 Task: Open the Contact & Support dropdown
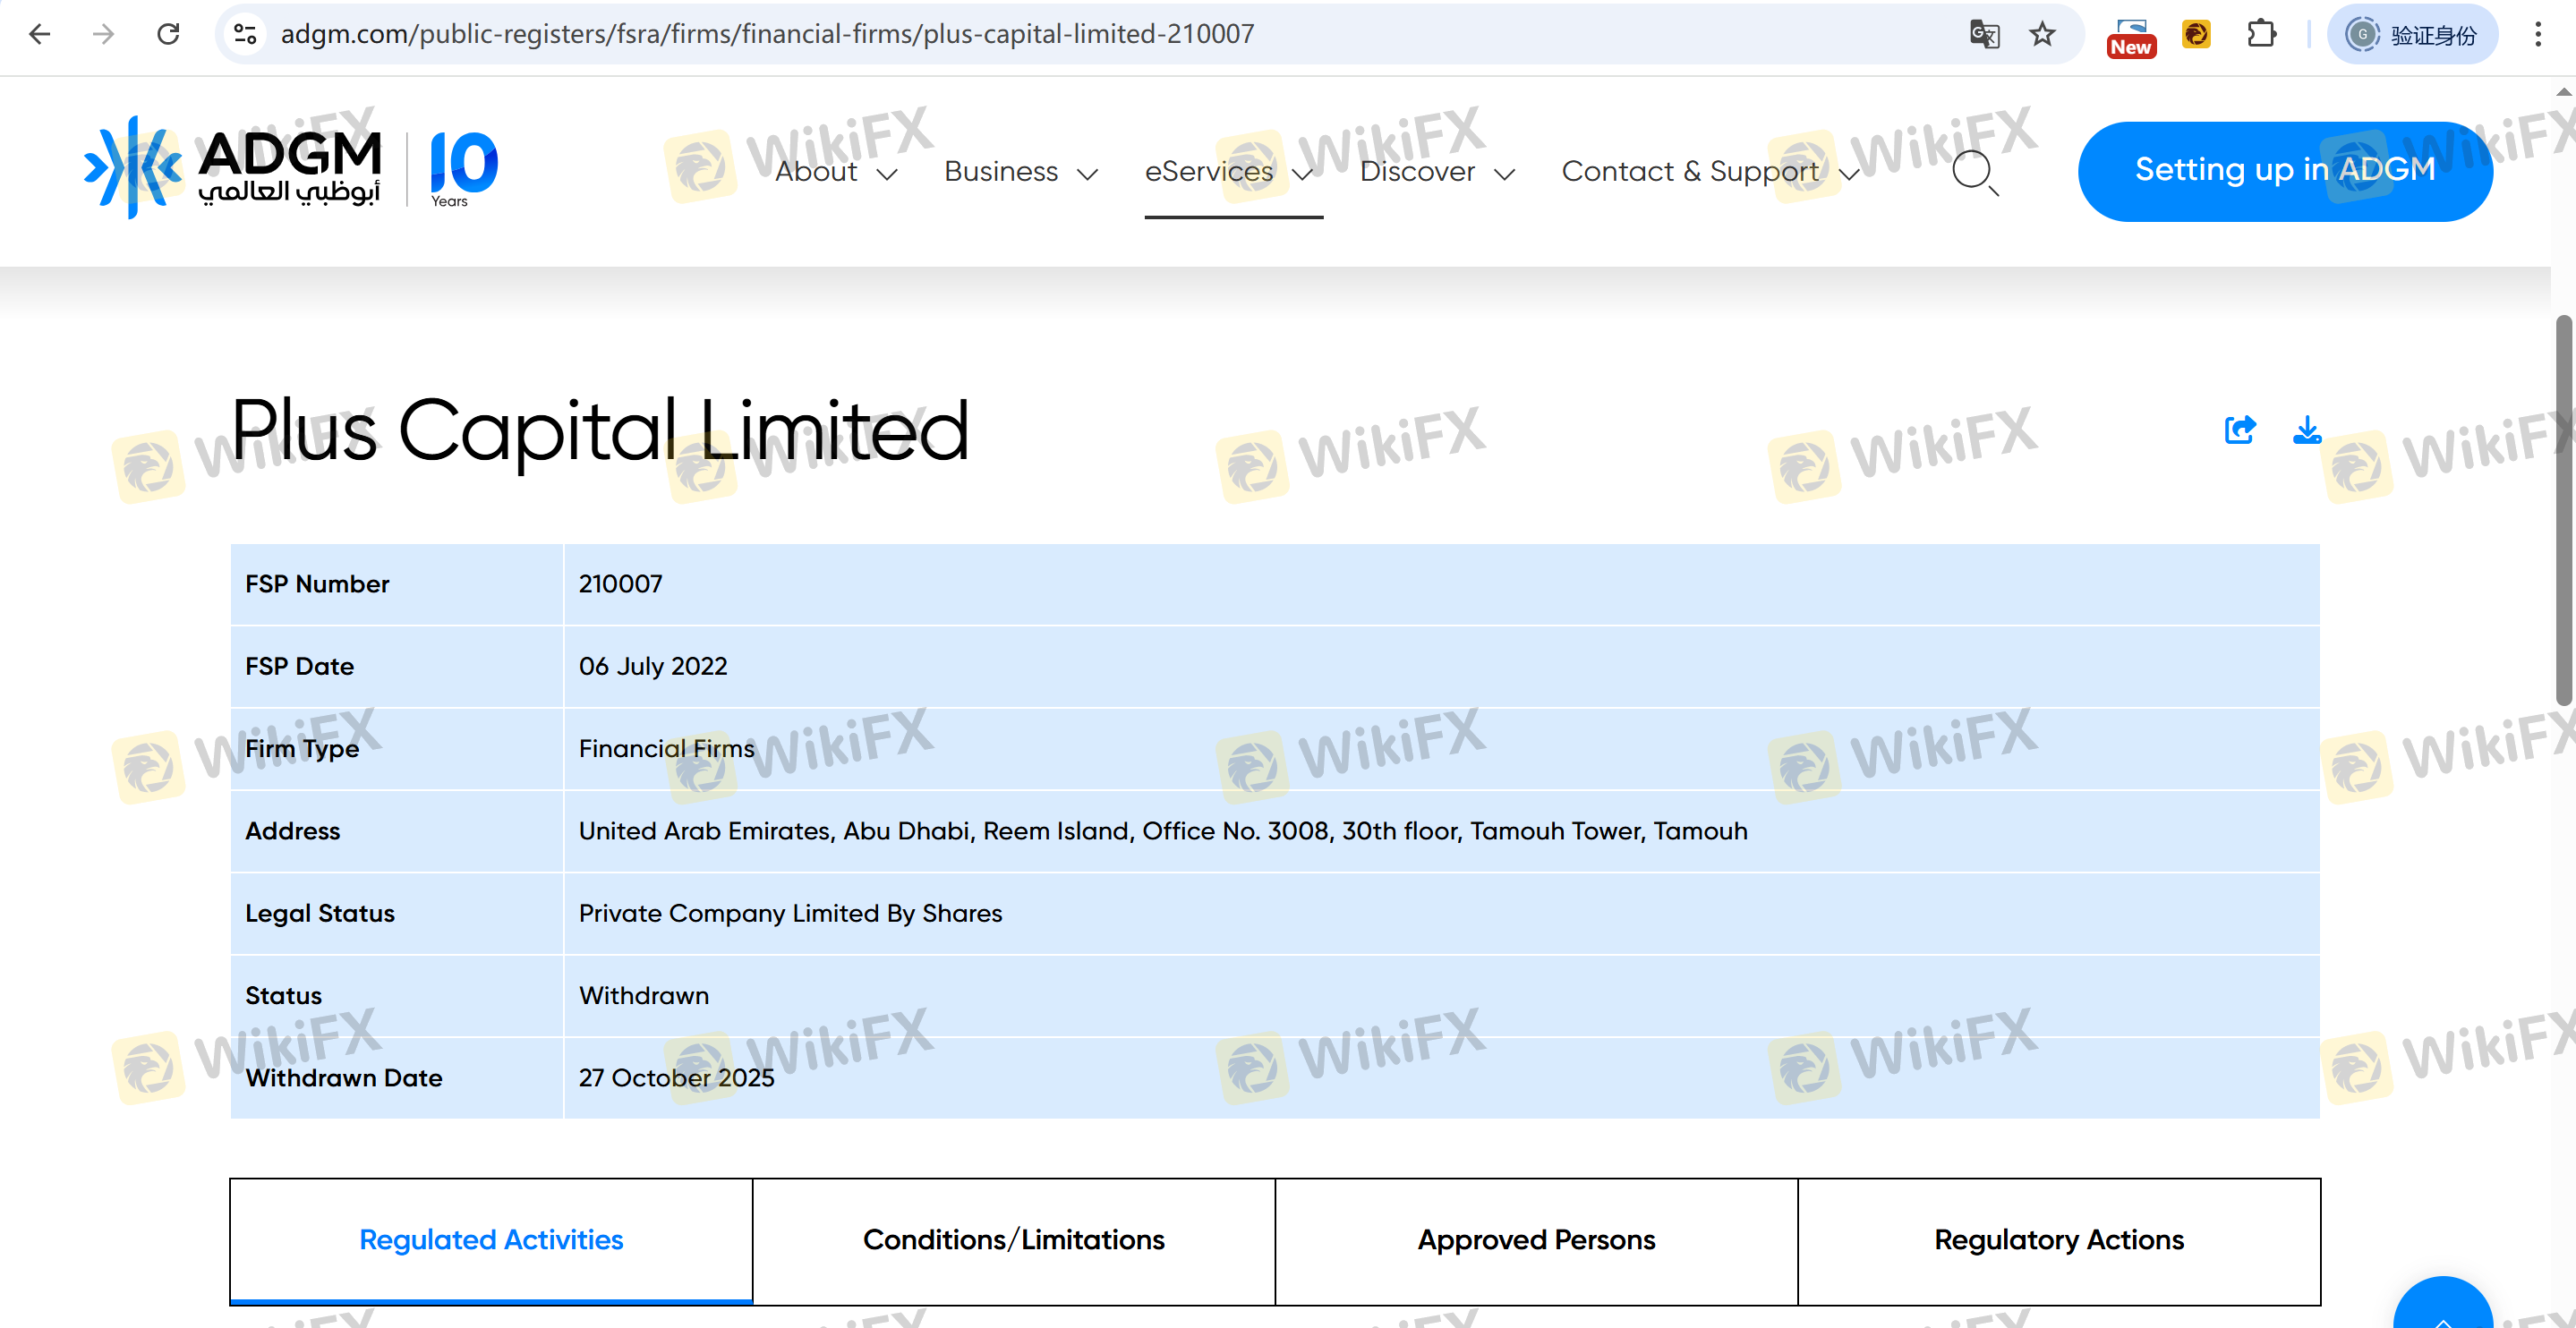[x=1710, y=172]
